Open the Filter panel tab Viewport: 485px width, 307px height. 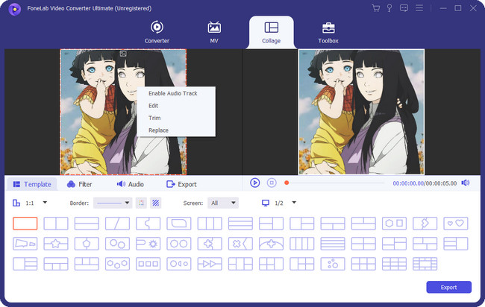coord(80,184)
